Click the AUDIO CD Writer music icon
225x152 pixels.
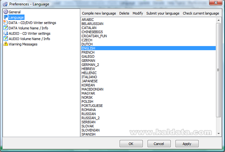[6, 33]
